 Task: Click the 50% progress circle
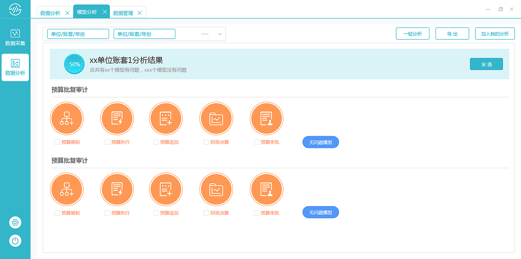74,64
